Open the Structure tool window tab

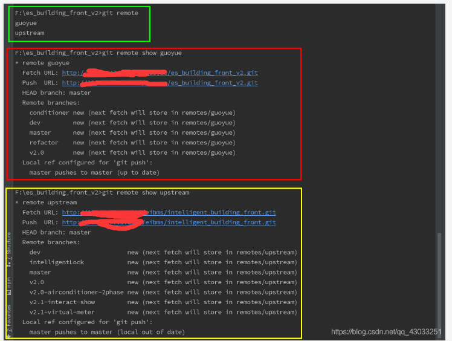click(x=9, y=248)
